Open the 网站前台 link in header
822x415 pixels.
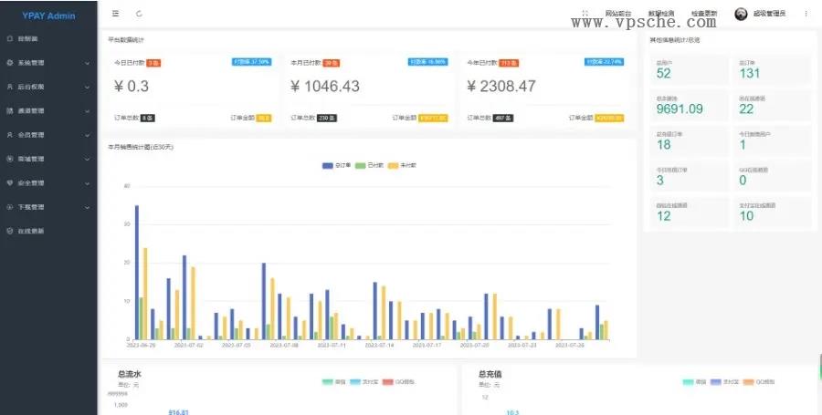618,14
